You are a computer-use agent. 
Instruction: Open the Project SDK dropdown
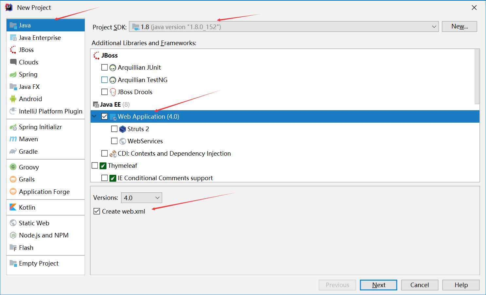tap(284, 27)
